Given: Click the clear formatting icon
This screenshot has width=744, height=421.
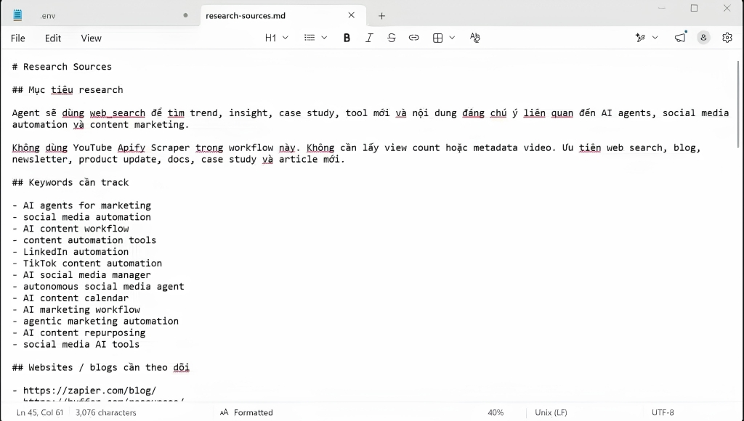Looking at the screenshot, I should pos(475,38).
